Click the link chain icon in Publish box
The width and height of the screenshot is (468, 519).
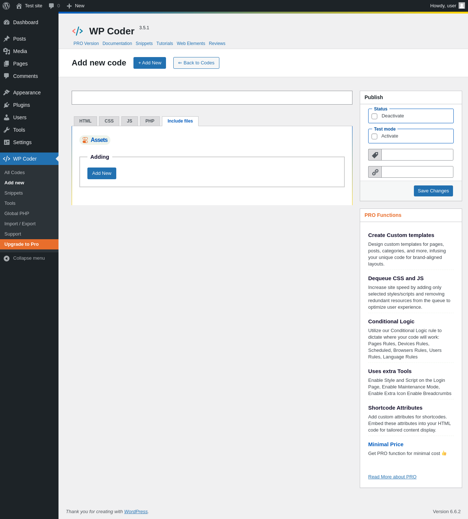click(375, 172)
